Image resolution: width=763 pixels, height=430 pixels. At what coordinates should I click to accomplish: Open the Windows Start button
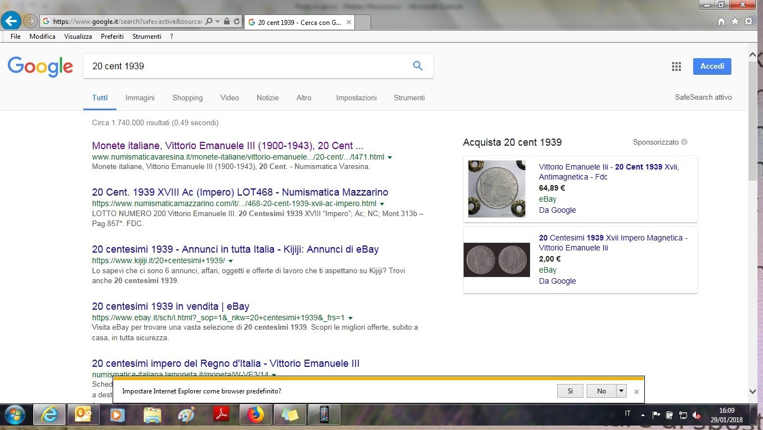tap(15, 415)
